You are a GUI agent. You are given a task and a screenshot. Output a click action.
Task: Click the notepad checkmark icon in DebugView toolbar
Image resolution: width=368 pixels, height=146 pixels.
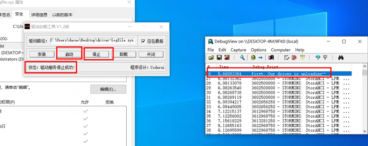point(287,57)
